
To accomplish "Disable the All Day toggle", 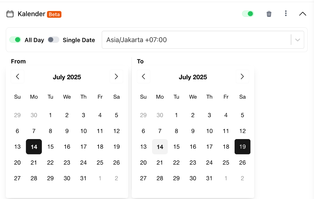I will pyautogui.click(x=15, y=40).
